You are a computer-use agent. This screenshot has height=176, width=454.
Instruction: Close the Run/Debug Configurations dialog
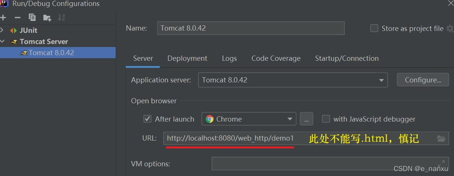[x=451, y=3]
